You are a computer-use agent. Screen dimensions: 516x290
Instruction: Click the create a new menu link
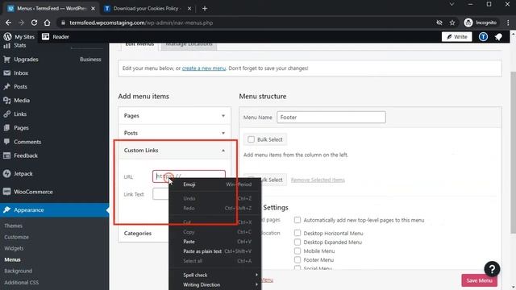pyautogui.click(x=204, y=68)
